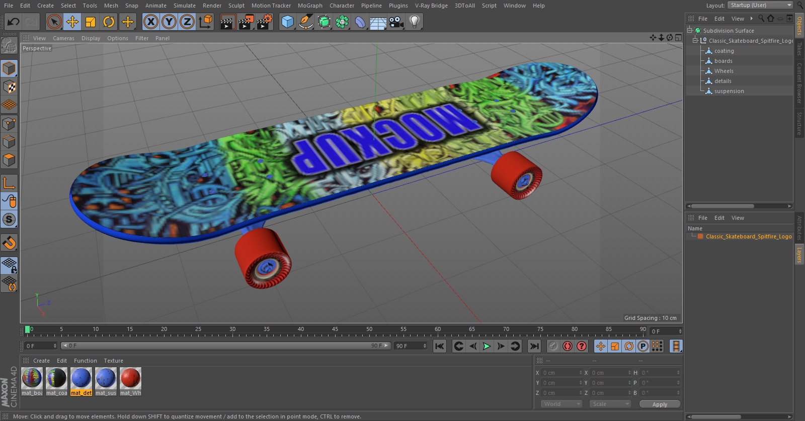
Task: Toggle Y axis lock
Action: [169, 22]
